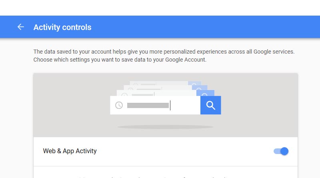The image size is (320, 178).
Task: Click the grey placeholder bar in search box
Action: point(148,105)
